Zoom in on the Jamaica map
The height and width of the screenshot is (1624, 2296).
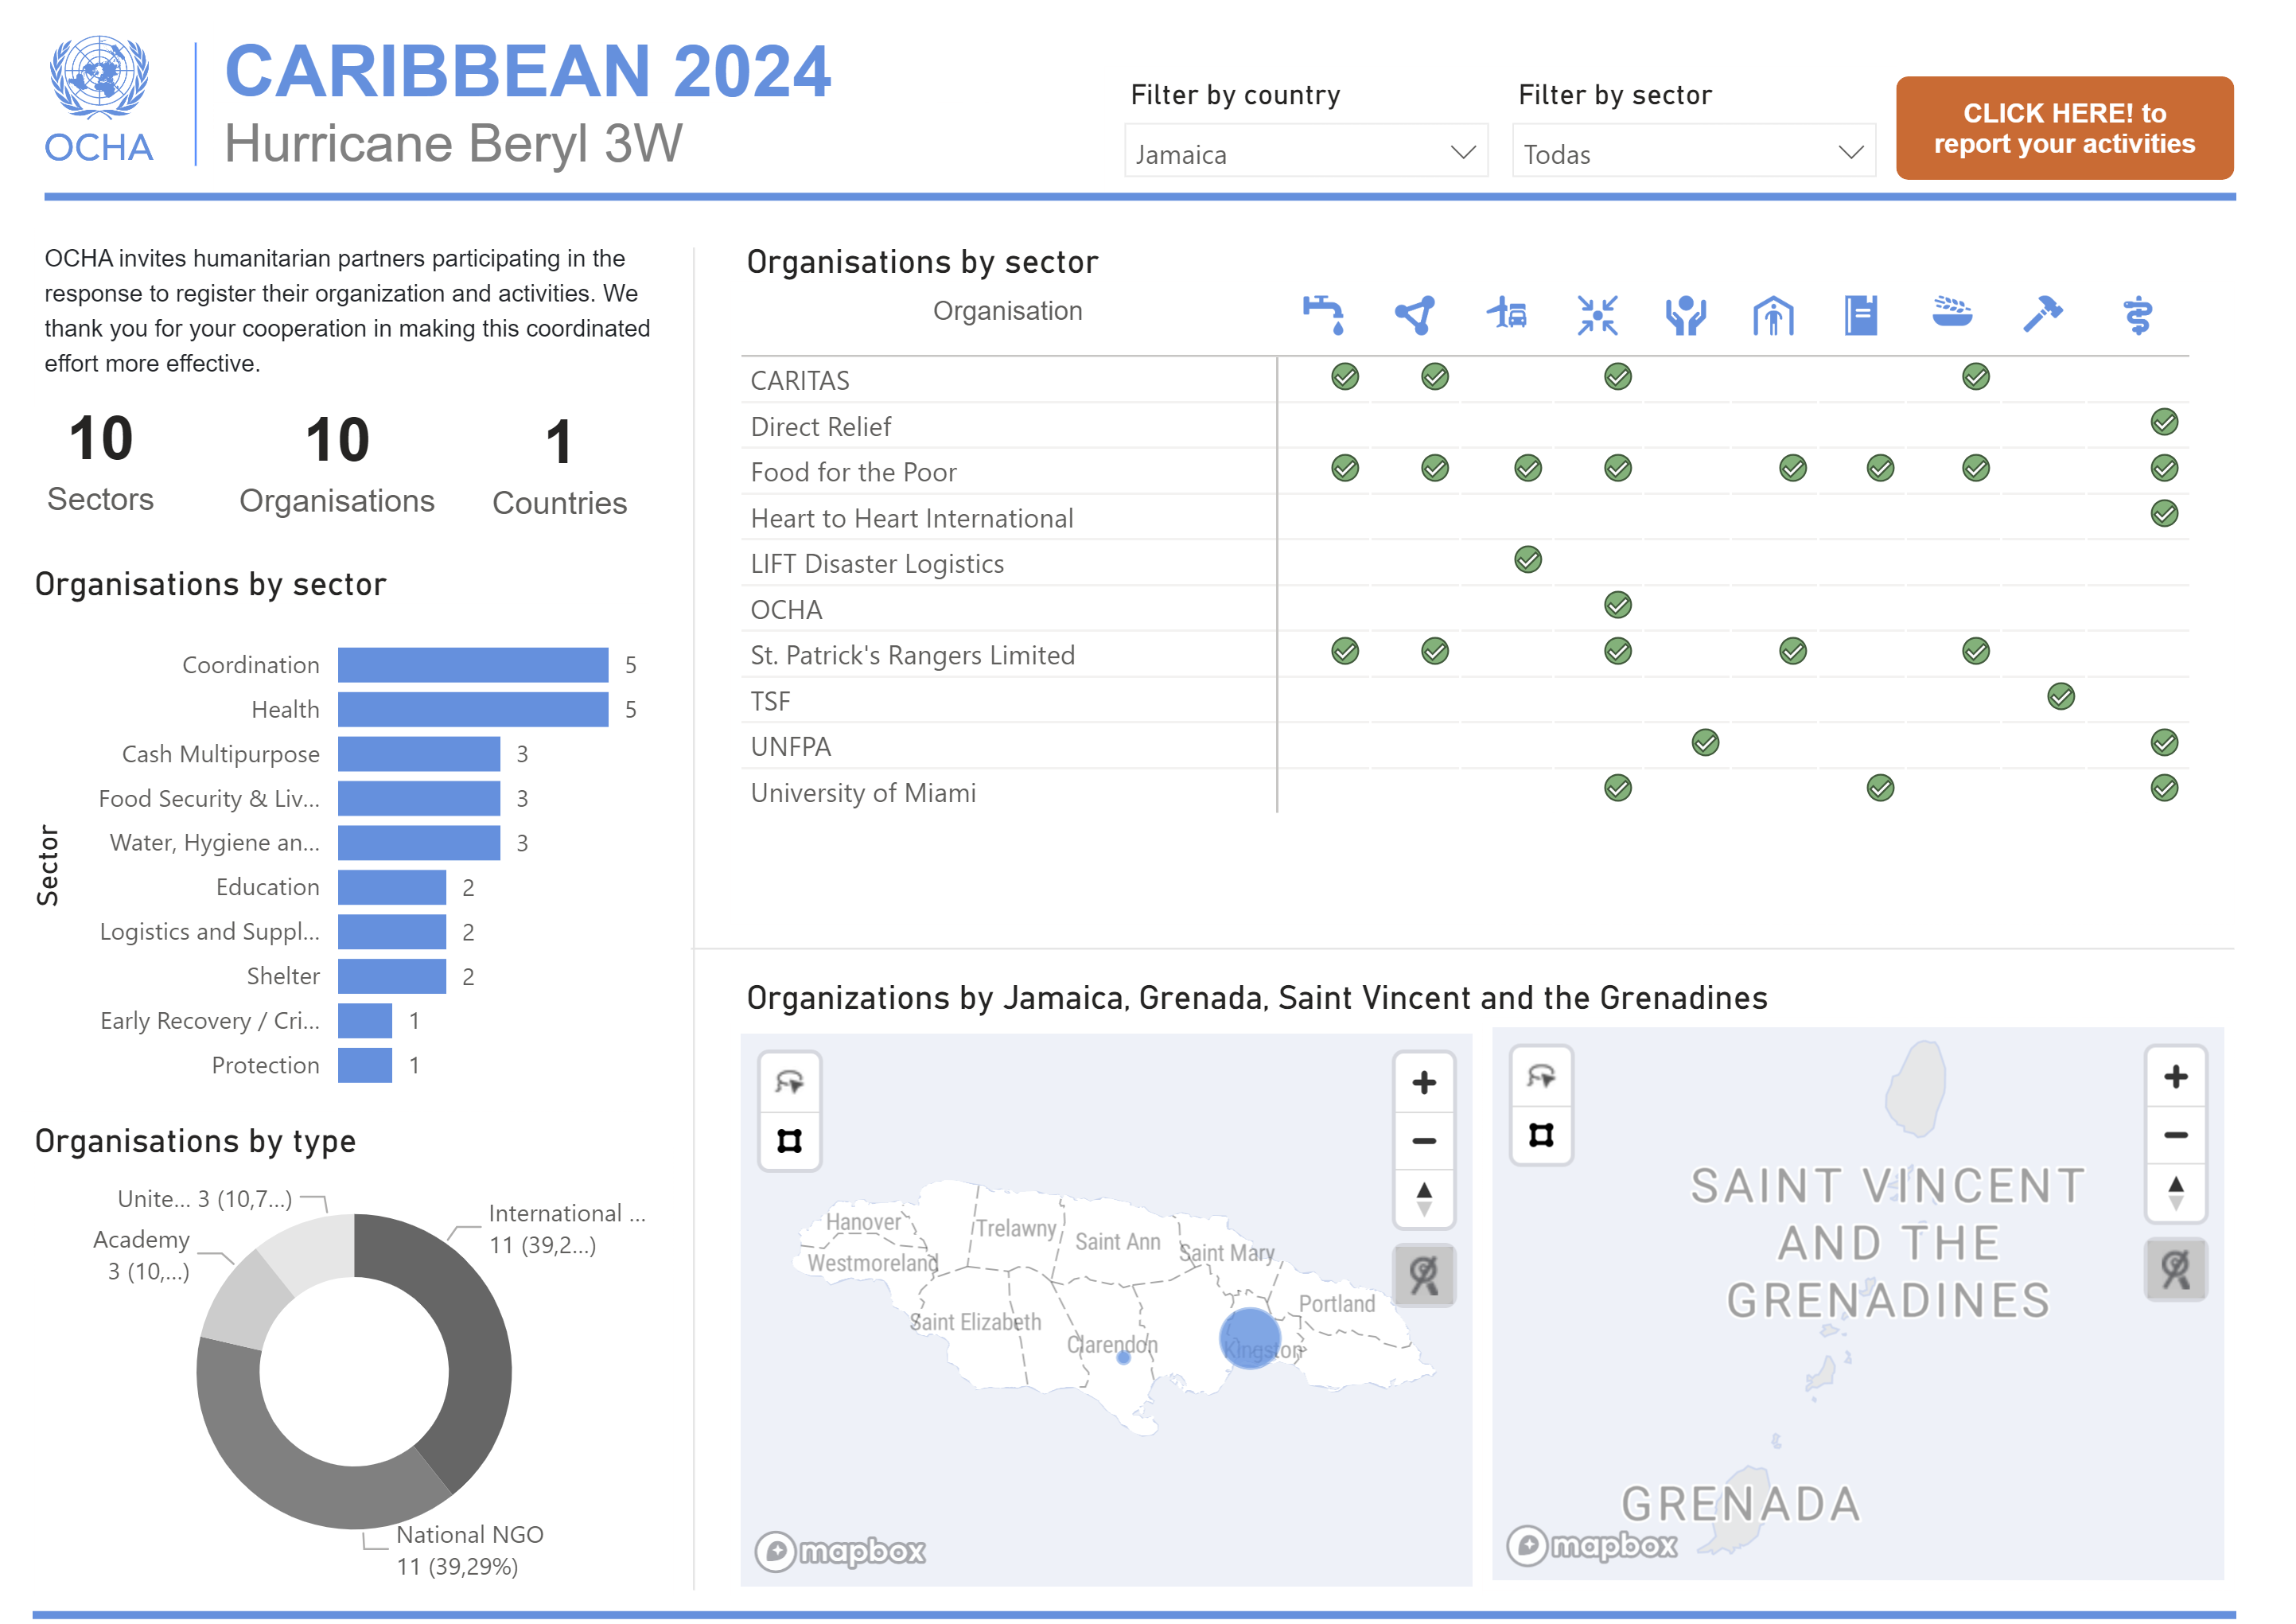pos(1424,1082)
